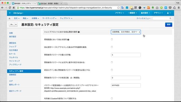
Task: Open CS-Cart.jp store dropdown
Action: click(18, 13)
